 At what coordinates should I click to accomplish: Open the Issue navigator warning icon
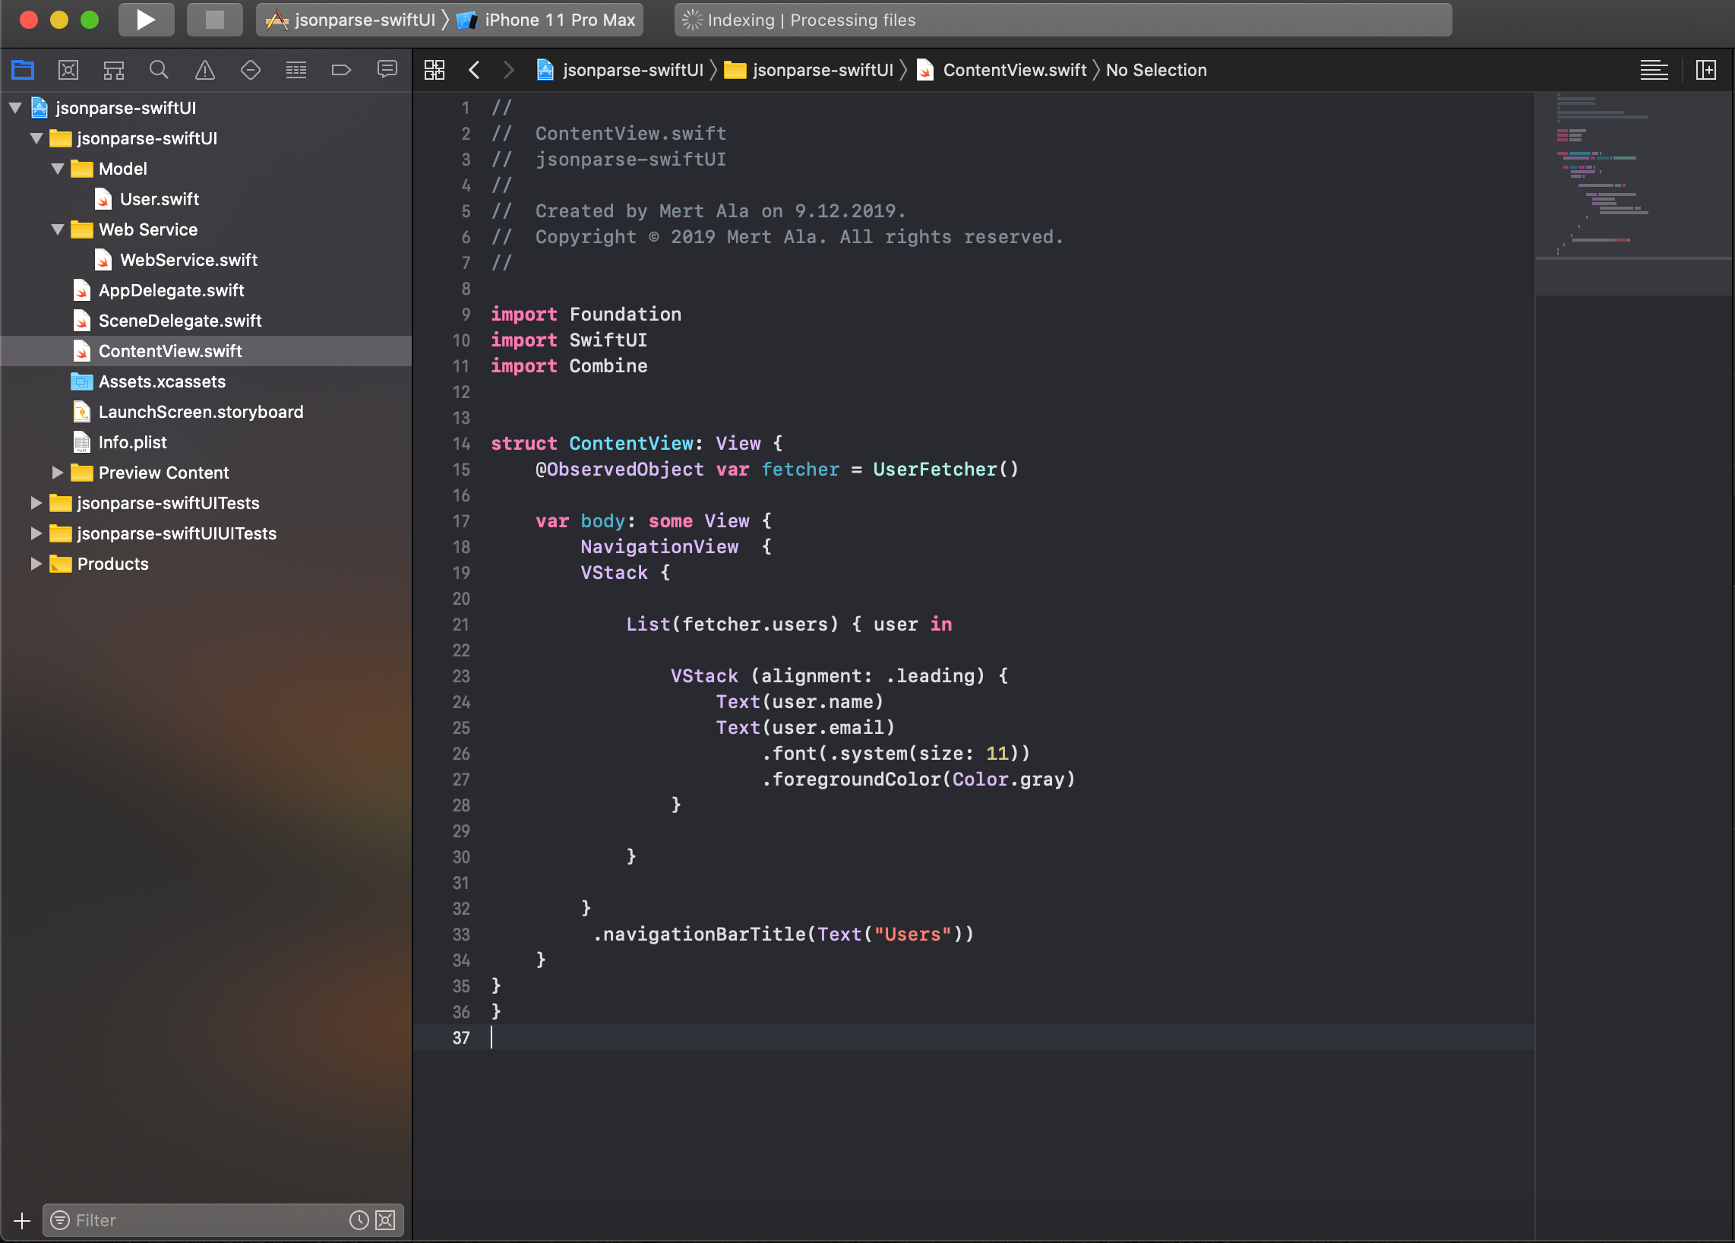point(205,71)
